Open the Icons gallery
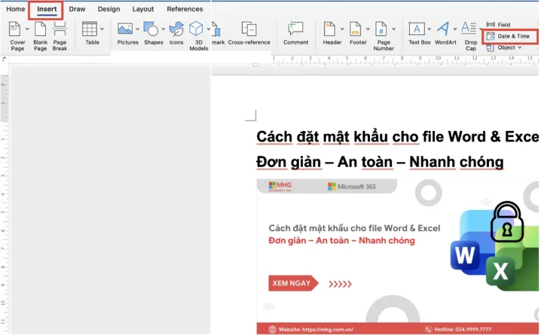The height and width of the screenshot is (335, 541). pyautogui.click(x=176, y=33)
